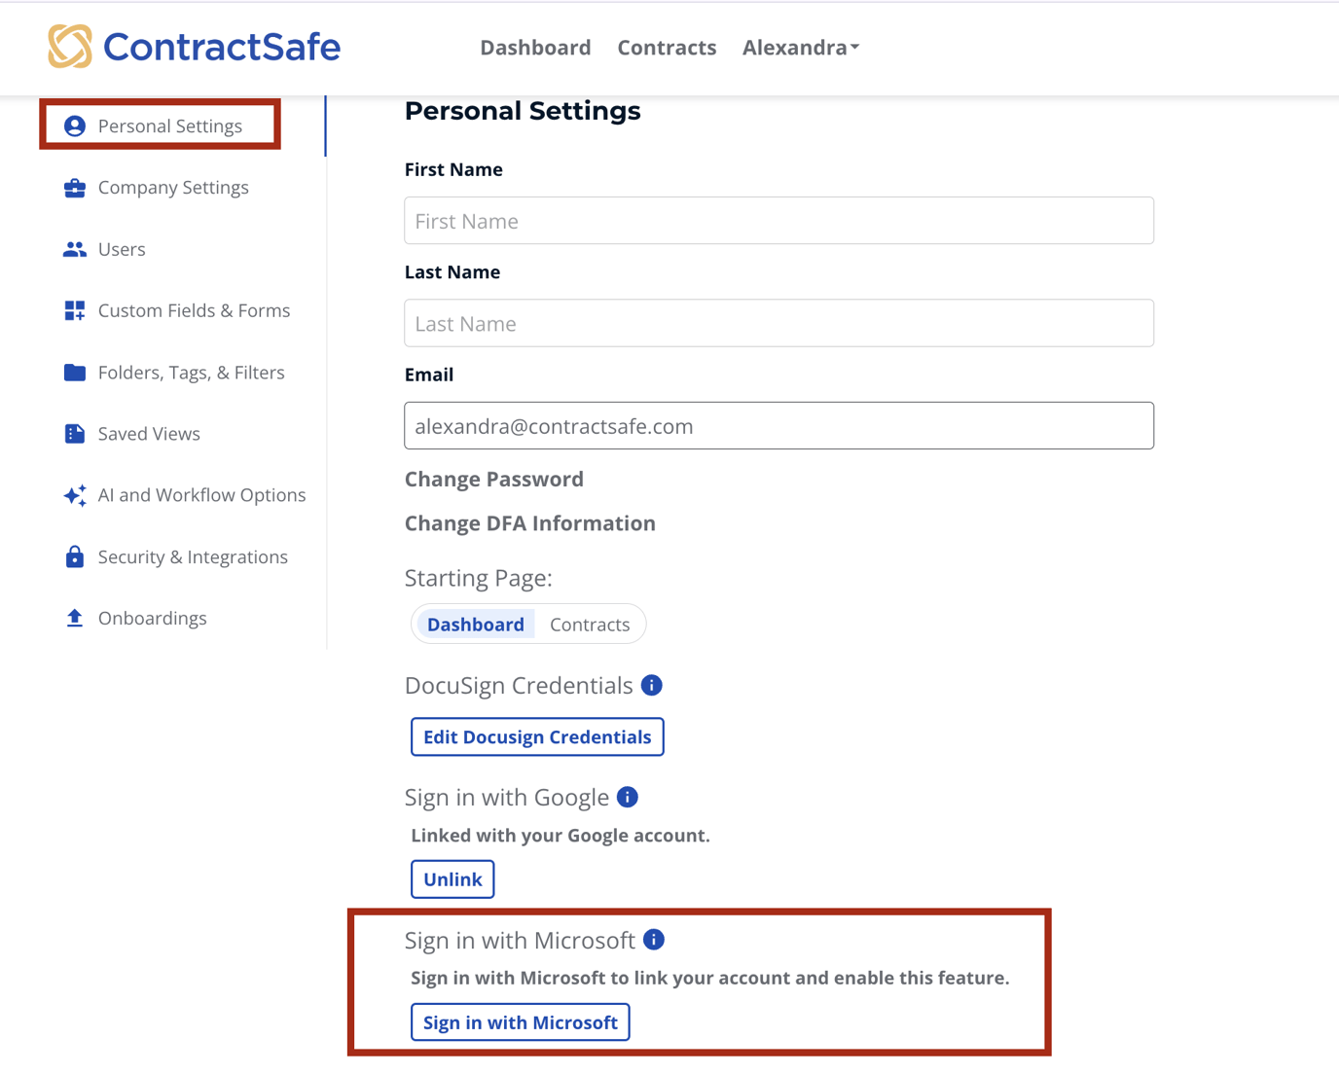
Task: Open Folders, Tags, & Filters via folder icon
Action: pyautogui.click(x=75, y=372)
